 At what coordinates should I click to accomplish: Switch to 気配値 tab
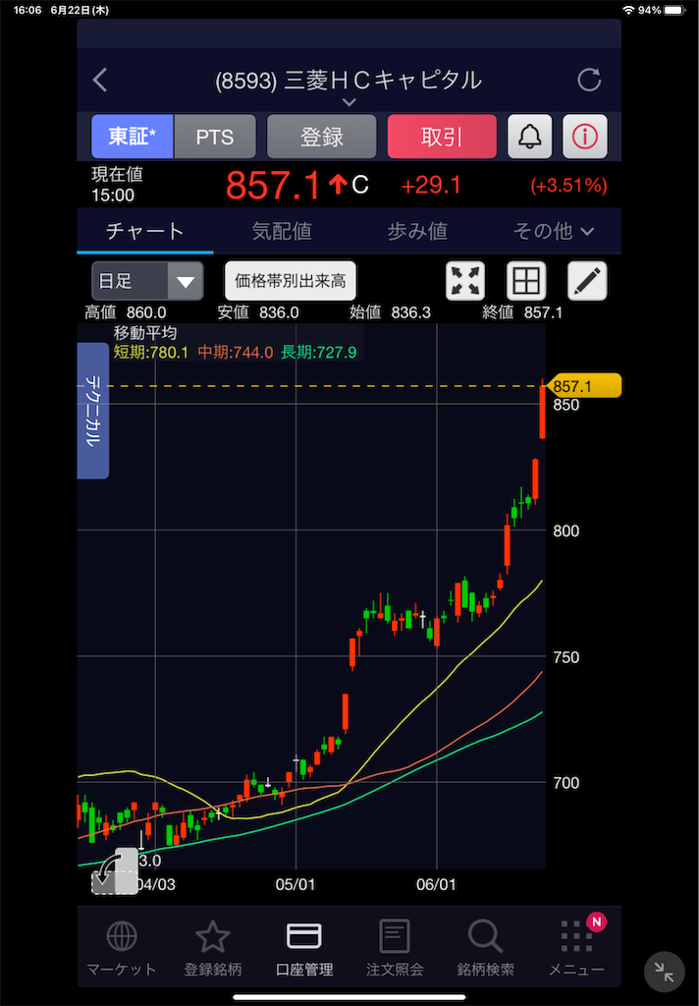(282, 231)
